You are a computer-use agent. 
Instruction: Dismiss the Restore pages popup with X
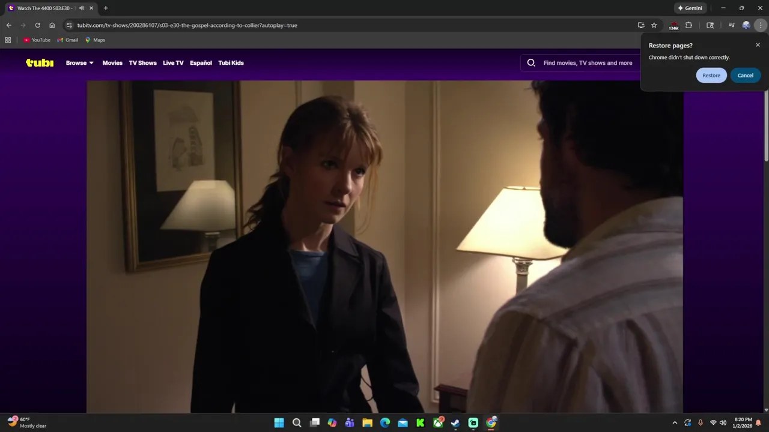click(758, 45)
